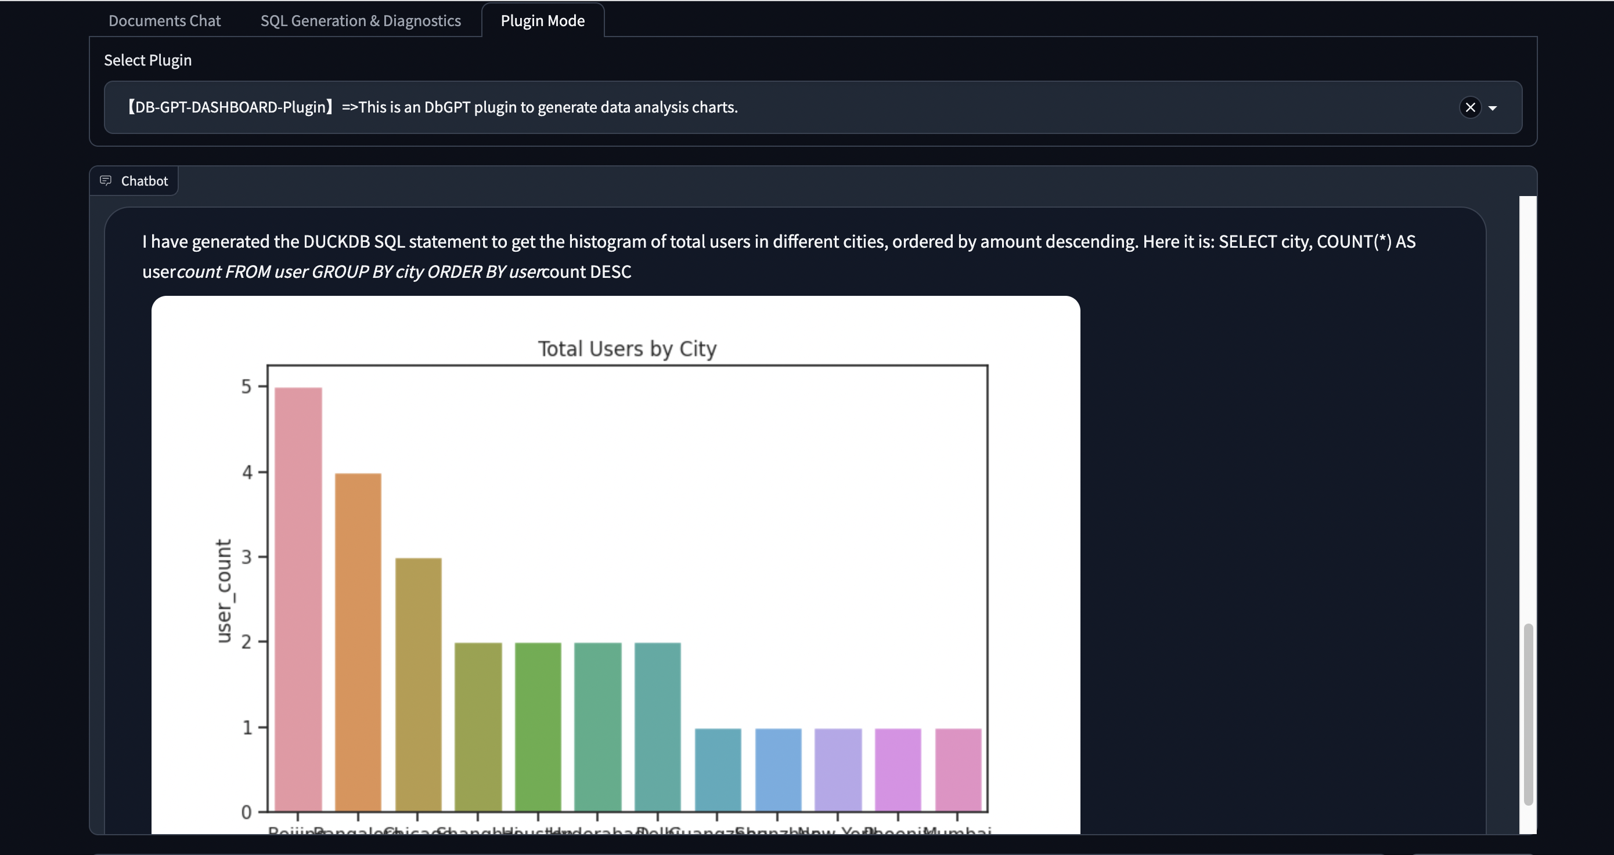The image size is (1614, 855).
Task: Click the olive bar reaching value 3
Action: (418, 684)
